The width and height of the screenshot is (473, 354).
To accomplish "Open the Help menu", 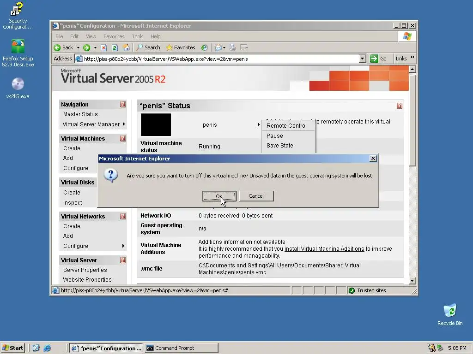I will click(x=155, y=36).
